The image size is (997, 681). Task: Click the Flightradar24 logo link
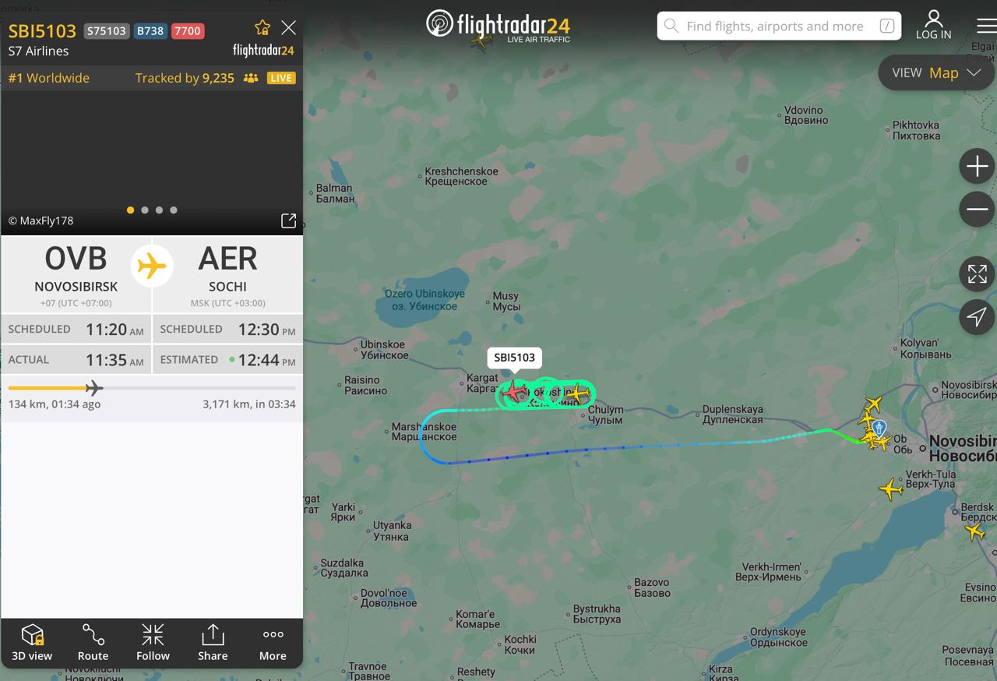coord(498,26)
